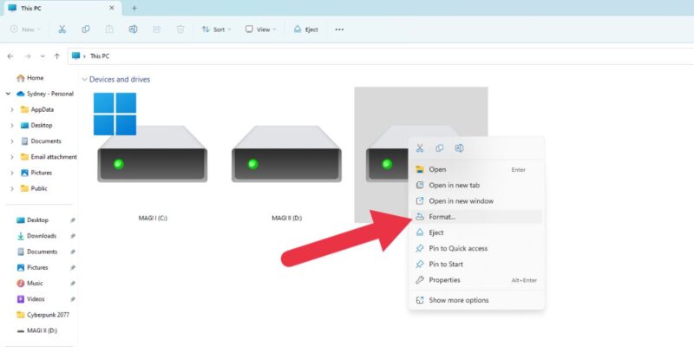Expand the AppData folder
Viewport: 694px width, 347px height.
coord(12,110)
